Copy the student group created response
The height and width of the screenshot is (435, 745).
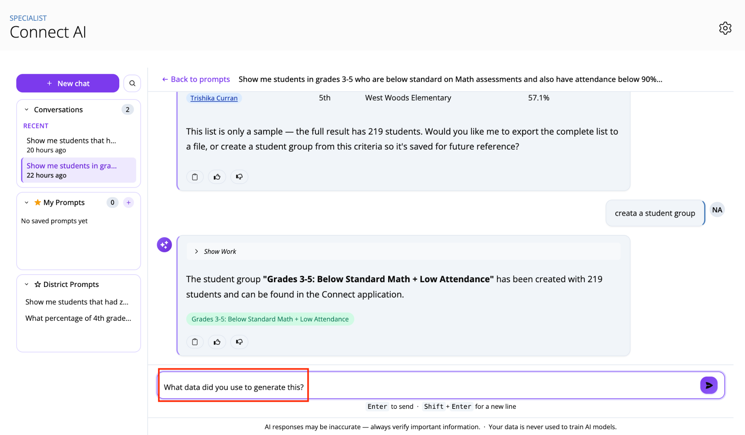[195, 342]
